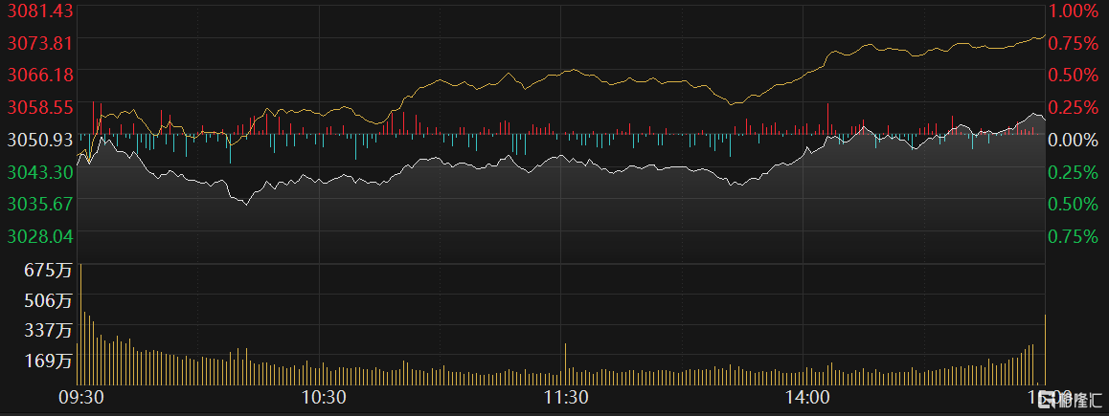Select the 10:30 time marker
1109x416 pixels.
click(x=324, y=397)
